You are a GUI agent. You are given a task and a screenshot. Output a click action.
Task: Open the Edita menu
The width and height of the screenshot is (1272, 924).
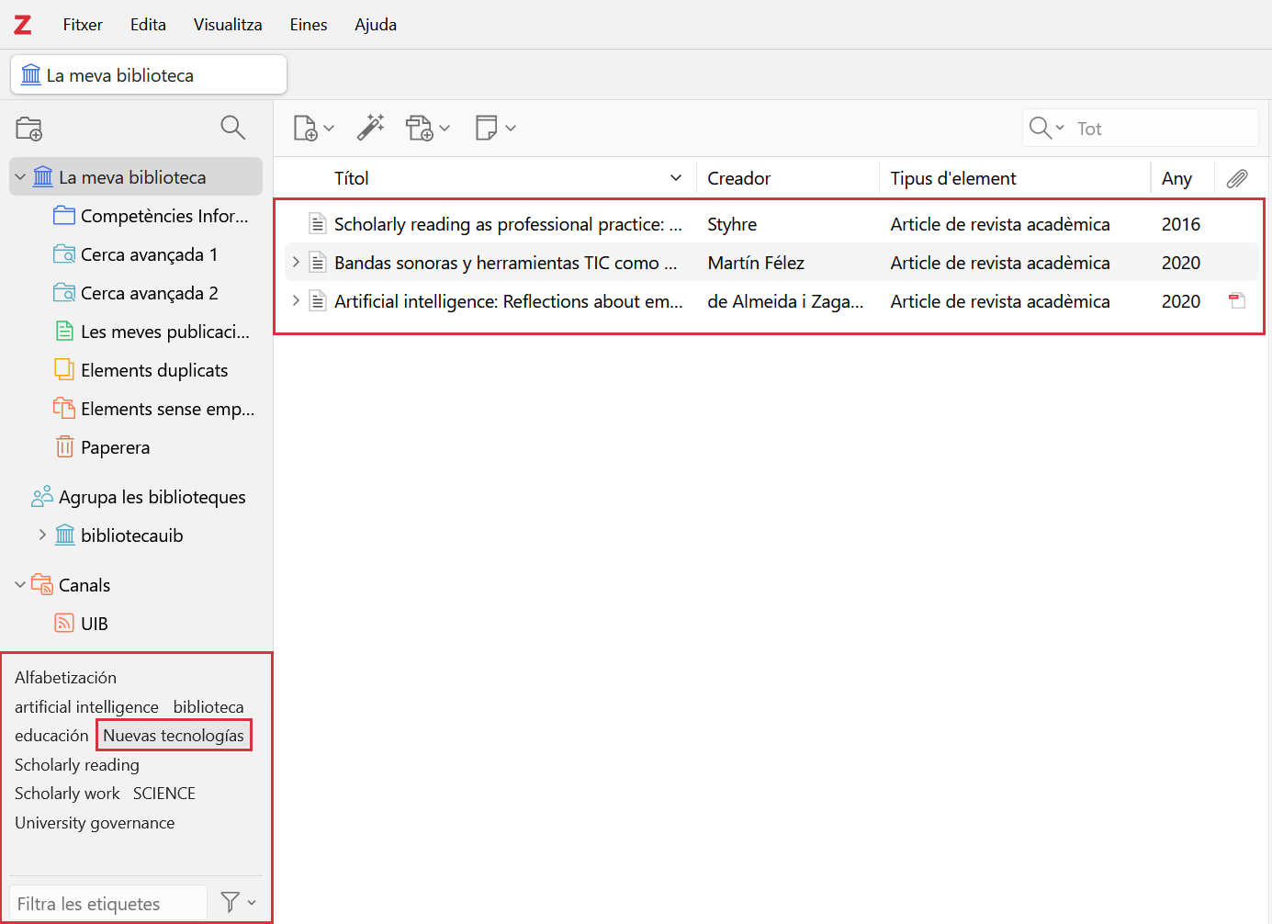point(148,25)
